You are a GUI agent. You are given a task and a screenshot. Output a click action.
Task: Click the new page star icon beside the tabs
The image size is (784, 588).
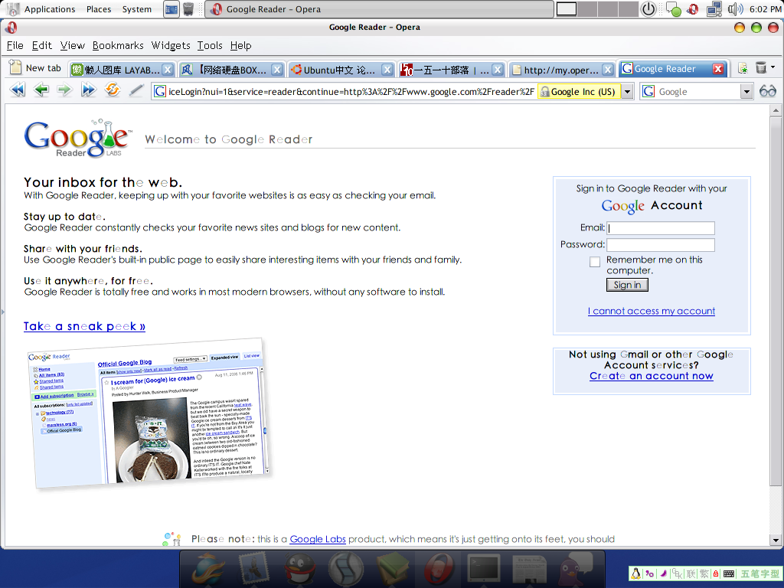pos(743,68)
